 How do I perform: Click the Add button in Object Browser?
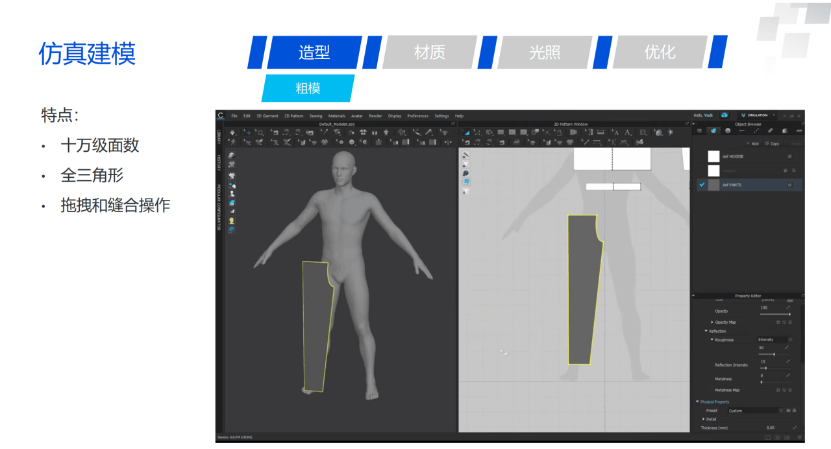[x=752, y=143]
